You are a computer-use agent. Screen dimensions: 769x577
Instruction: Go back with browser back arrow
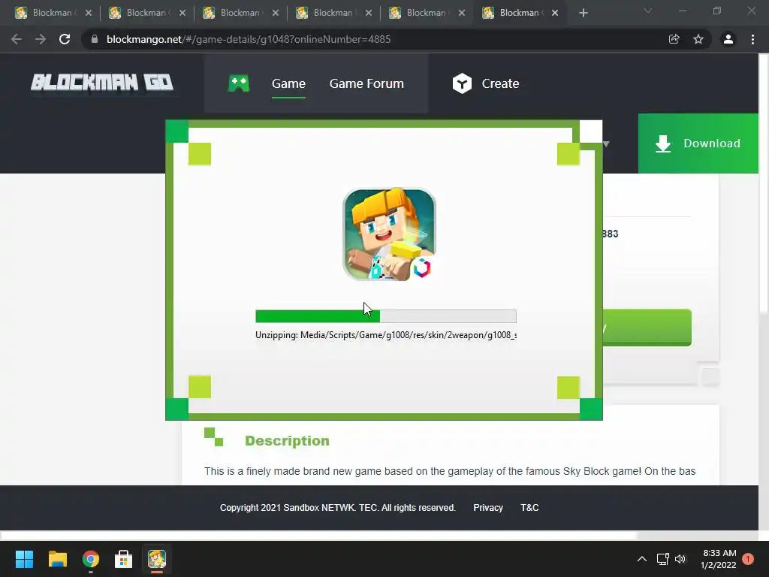17,39
